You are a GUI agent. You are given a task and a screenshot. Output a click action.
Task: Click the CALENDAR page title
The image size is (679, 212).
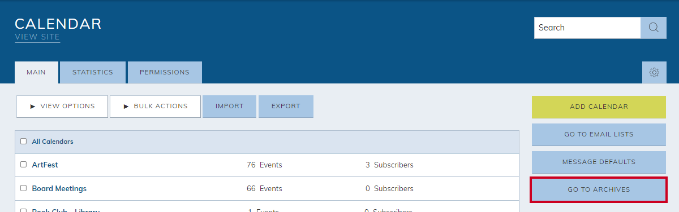pos(58,24)
